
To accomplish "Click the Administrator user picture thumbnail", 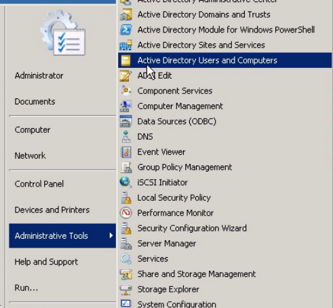I will [62, 33].
